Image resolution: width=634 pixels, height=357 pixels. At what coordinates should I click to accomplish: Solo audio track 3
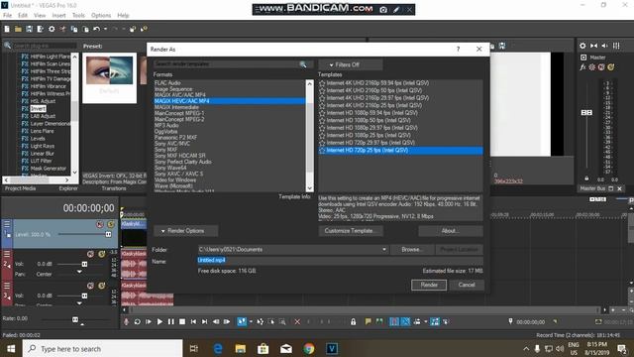click(x=101, y=286)
